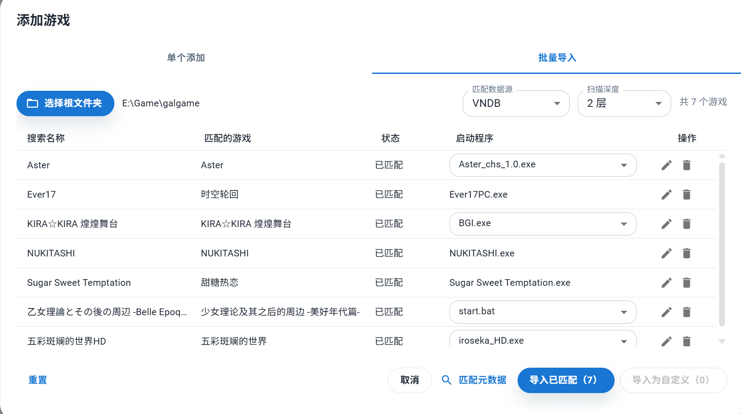Image resolution: width=741 pixels, height=414 pixels.
Task: Click the path text E:\Game\galgame
Action: pyautogui.click(x=161, y=103)
